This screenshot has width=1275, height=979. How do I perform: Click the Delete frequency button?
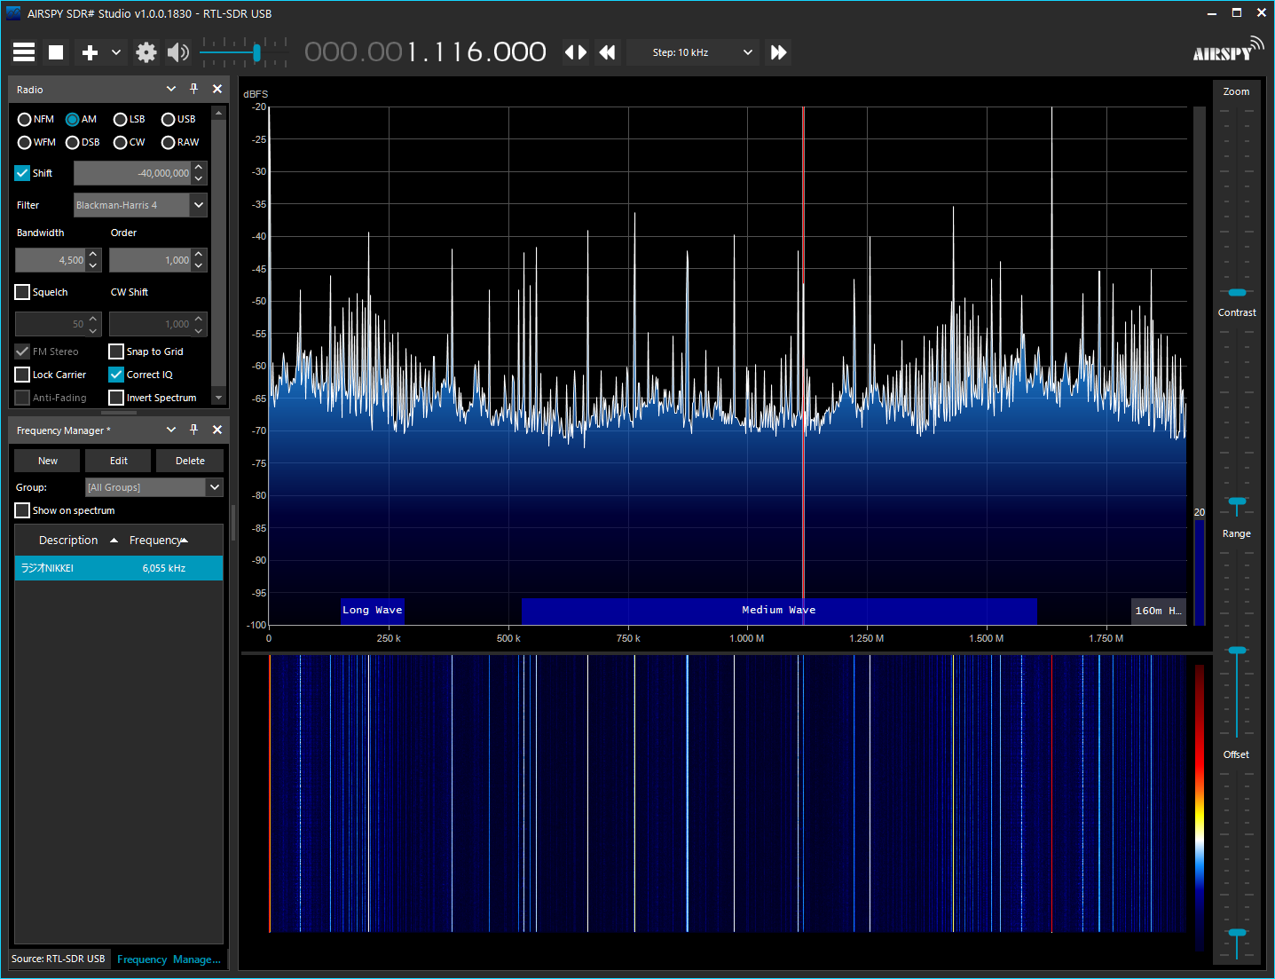pos(190,461)
